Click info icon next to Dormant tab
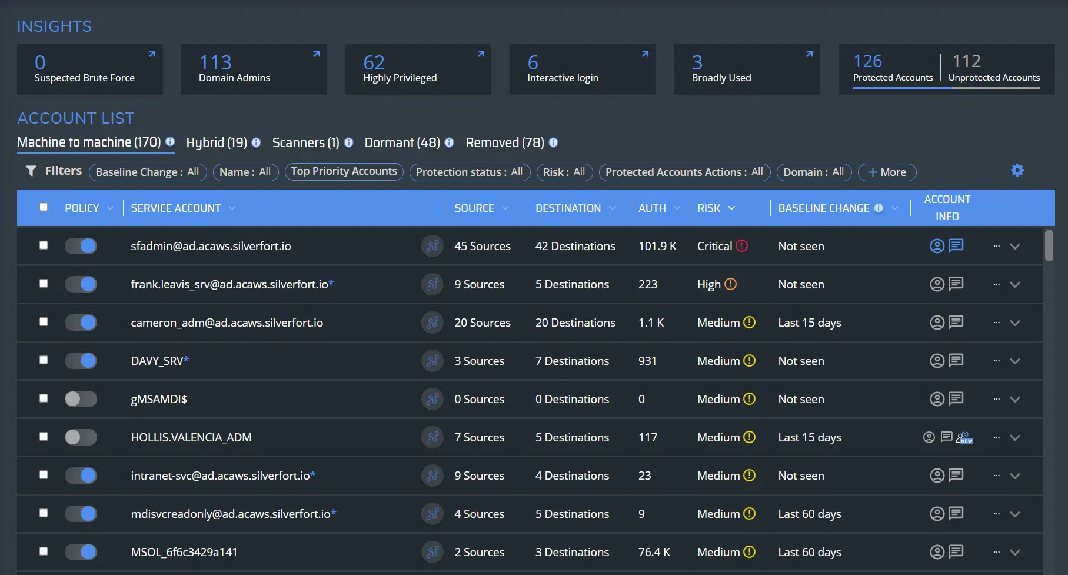Image resolution: width=1068 pixels, height=575 pixels. 449,142
